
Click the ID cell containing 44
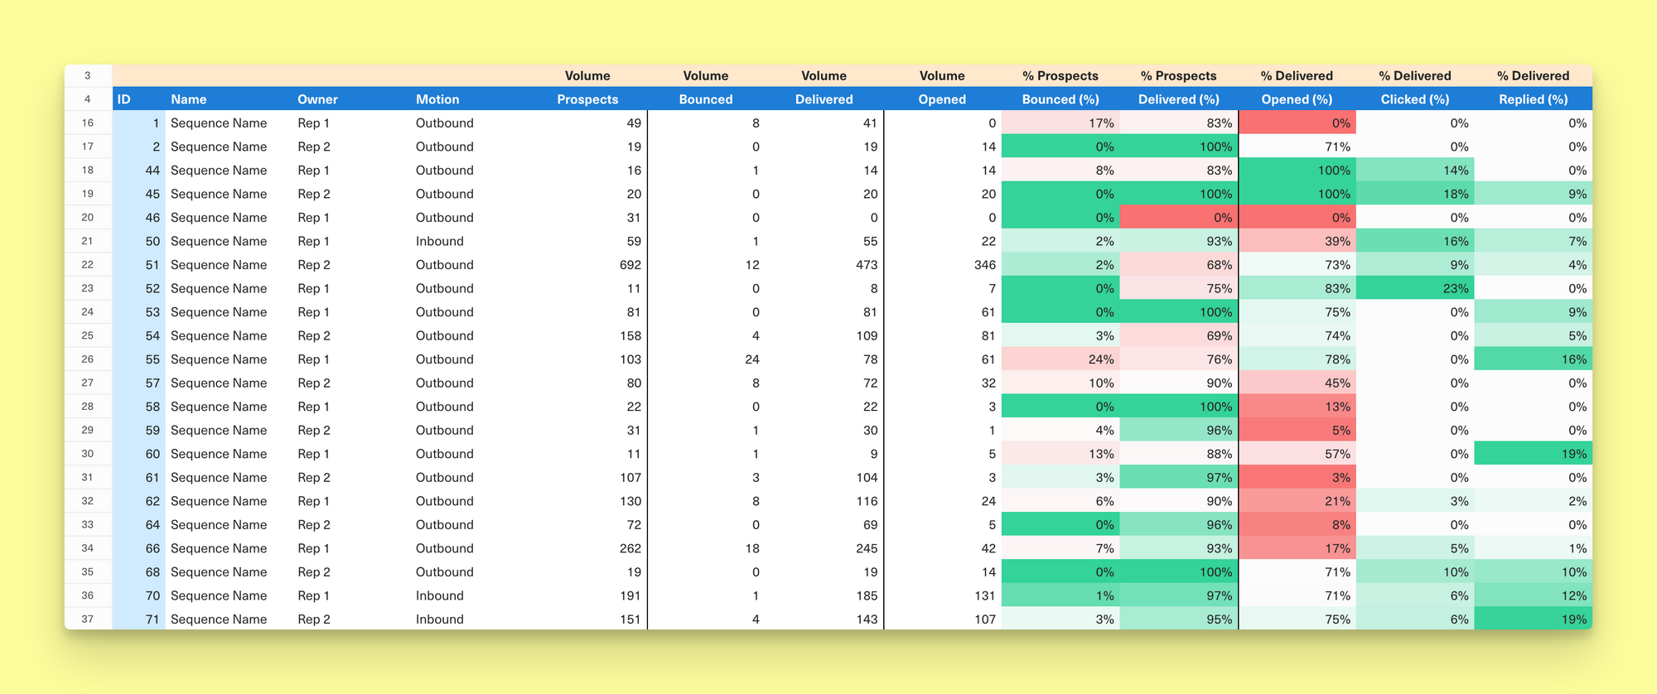point(139,171)
